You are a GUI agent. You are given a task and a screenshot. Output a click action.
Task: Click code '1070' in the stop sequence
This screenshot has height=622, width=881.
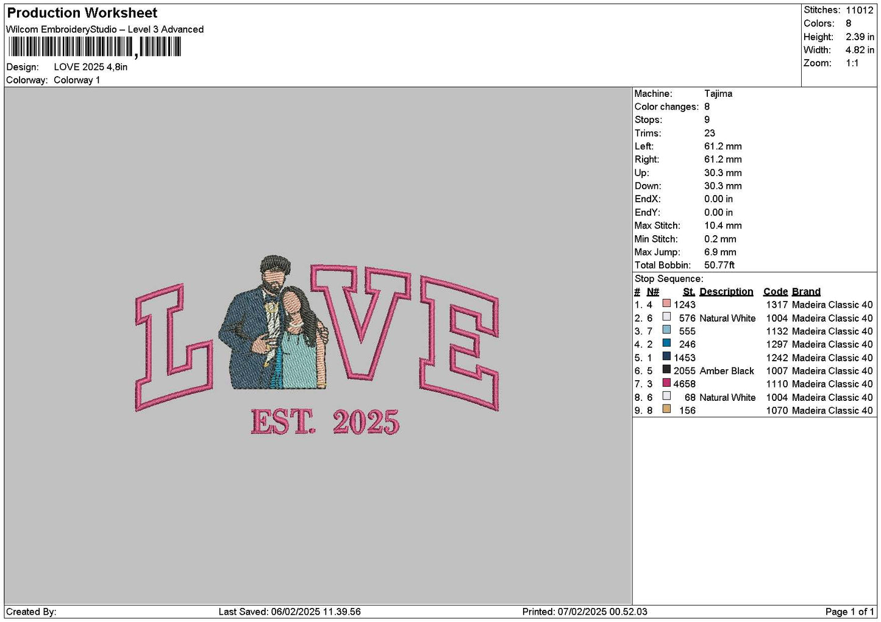[x=777, y=411]
